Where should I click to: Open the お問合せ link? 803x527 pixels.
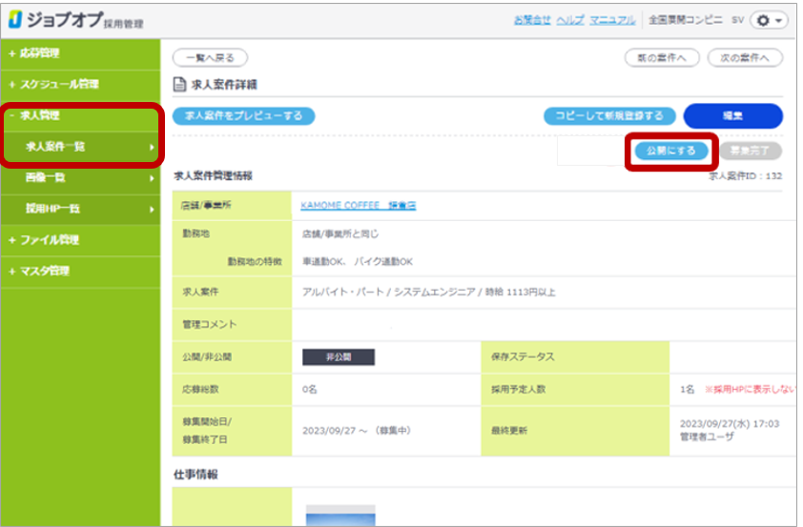(532, 20)
